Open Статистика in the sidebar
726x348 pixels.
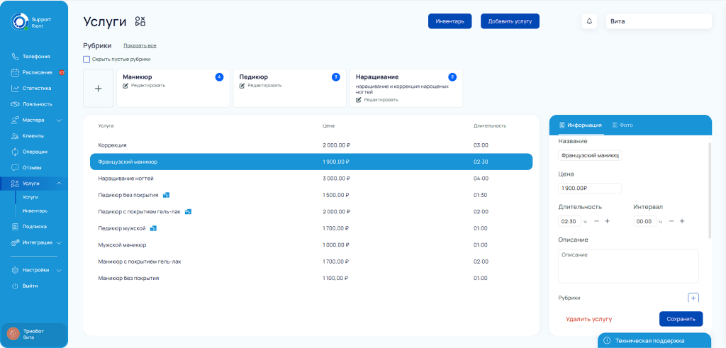(37, 89)
